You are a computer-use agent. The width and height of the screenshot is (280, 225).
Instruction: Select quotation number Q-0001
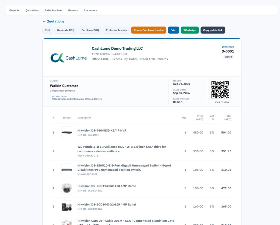click(x=228, y=51)
